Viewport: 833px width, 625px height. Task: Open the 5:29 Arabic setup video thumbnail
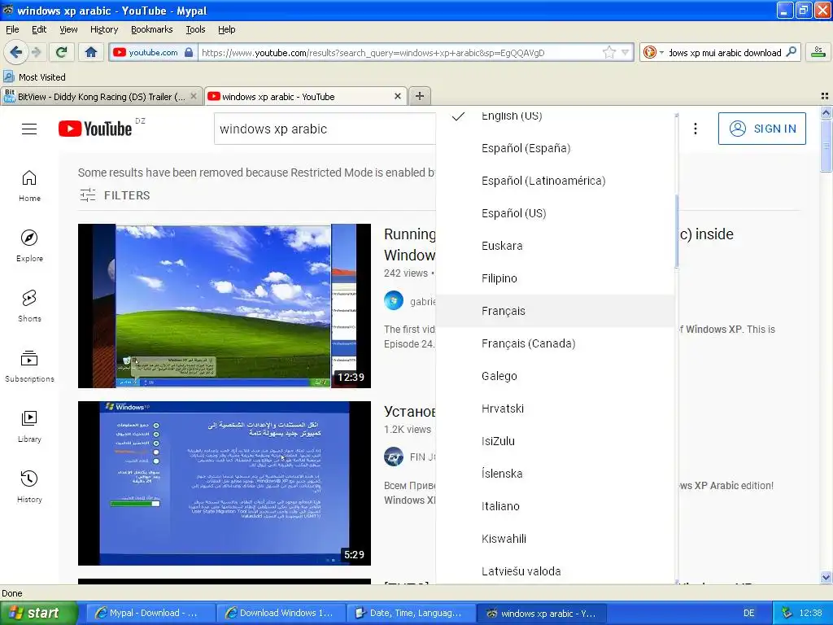[x=225, y=483]
